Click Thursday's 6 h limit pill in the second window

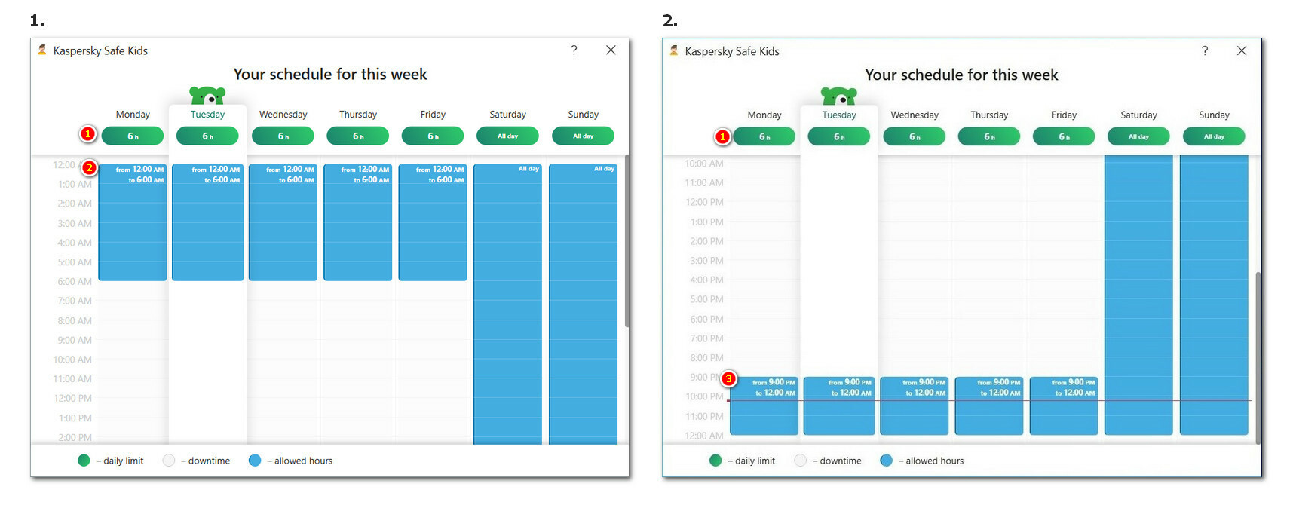tap(989, 136)
